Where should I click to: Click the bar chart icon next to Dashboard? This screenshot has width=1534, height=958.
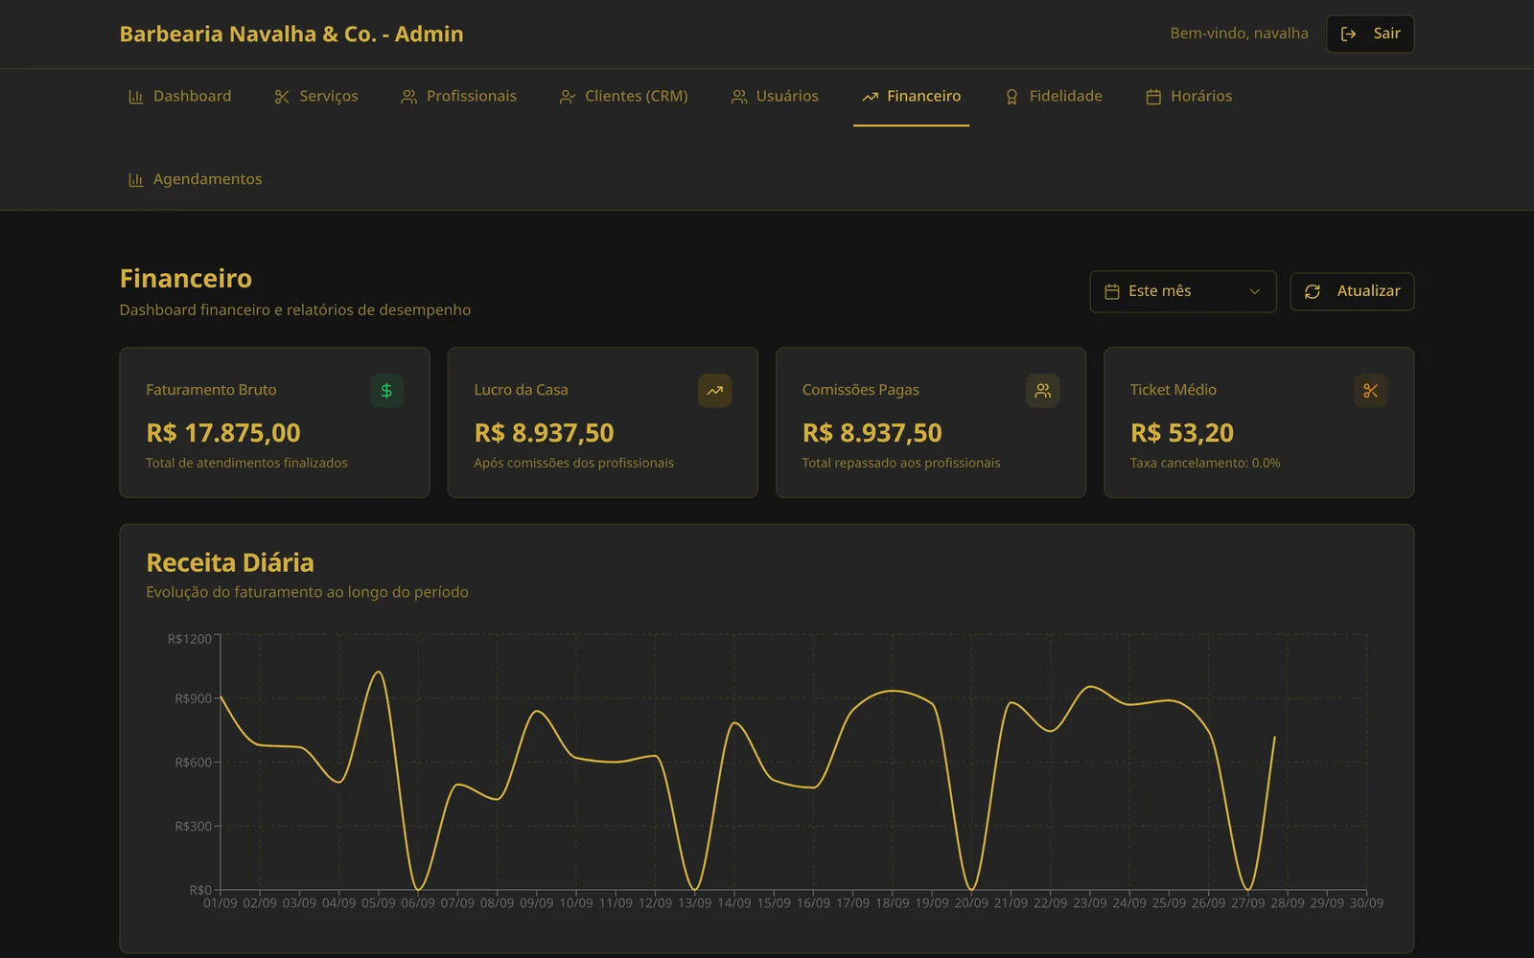pyautogui.click(x=135, y=97)
